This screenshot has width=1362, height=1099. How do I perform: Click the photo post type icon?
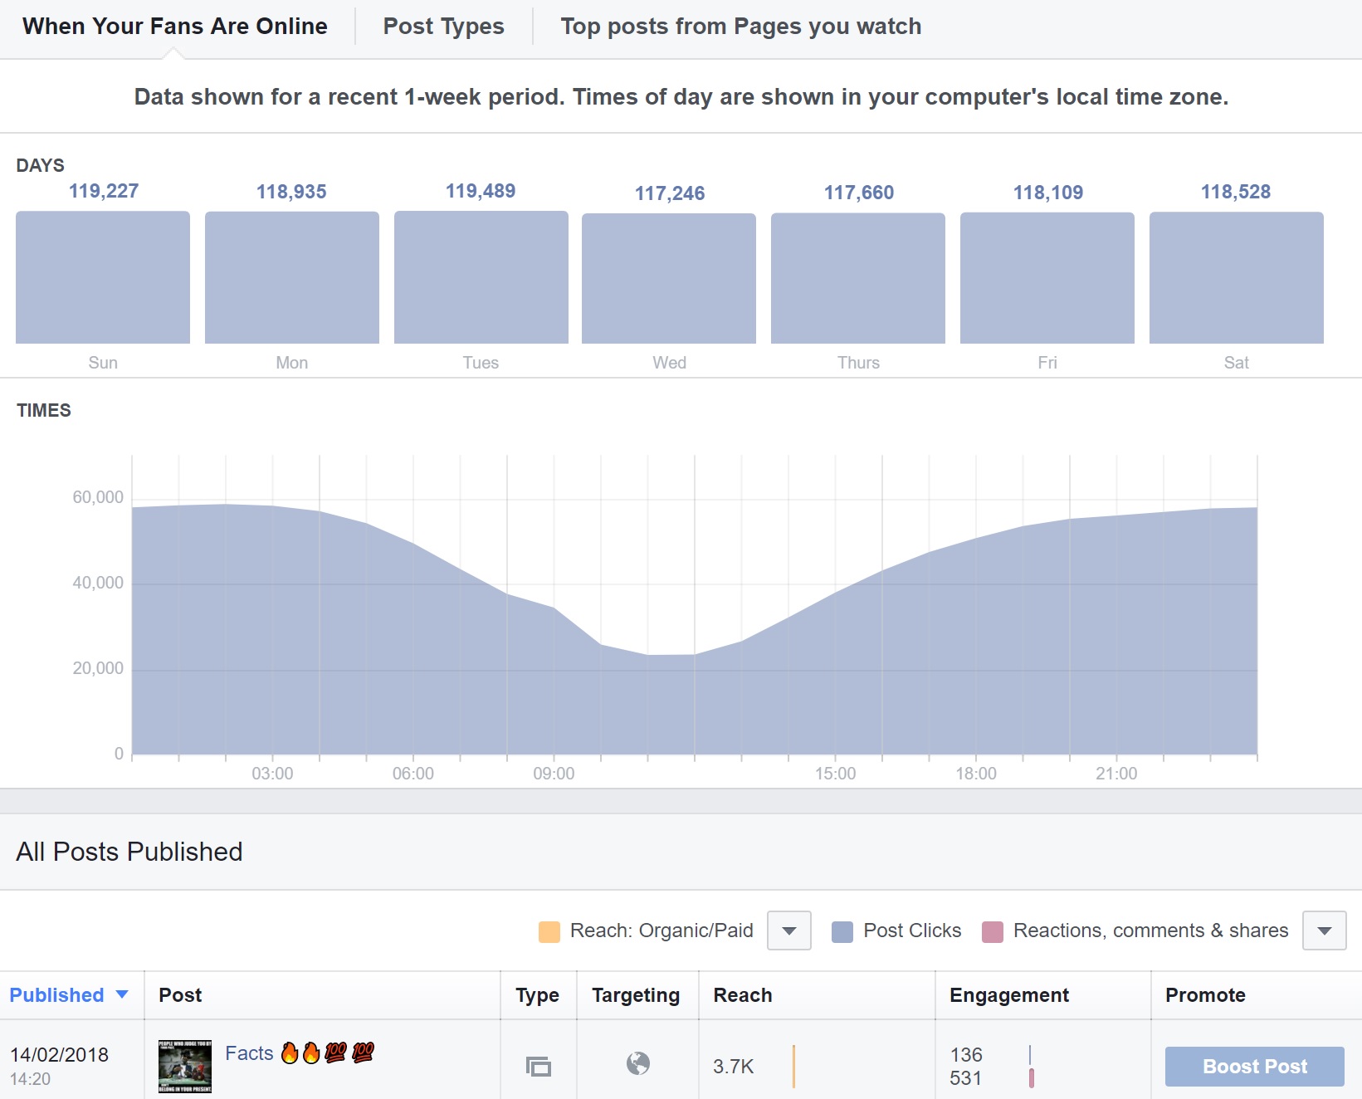pyautogui.click(x=539, y=1066)
